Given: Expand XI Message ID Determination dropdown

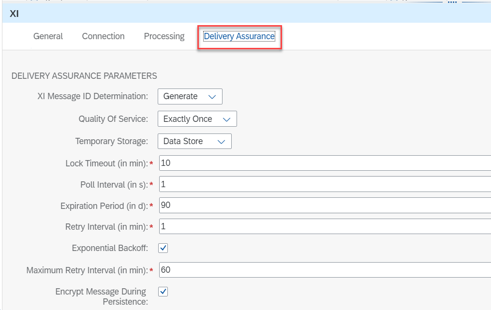Looking at the screenshot, I should 190,96.
